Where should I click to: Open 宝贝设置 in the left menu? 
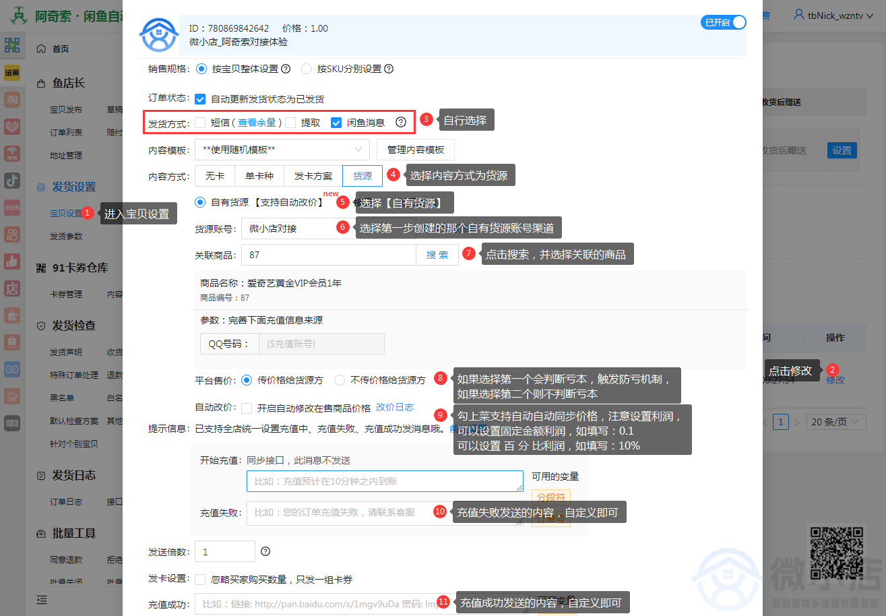tap(66, 214)
